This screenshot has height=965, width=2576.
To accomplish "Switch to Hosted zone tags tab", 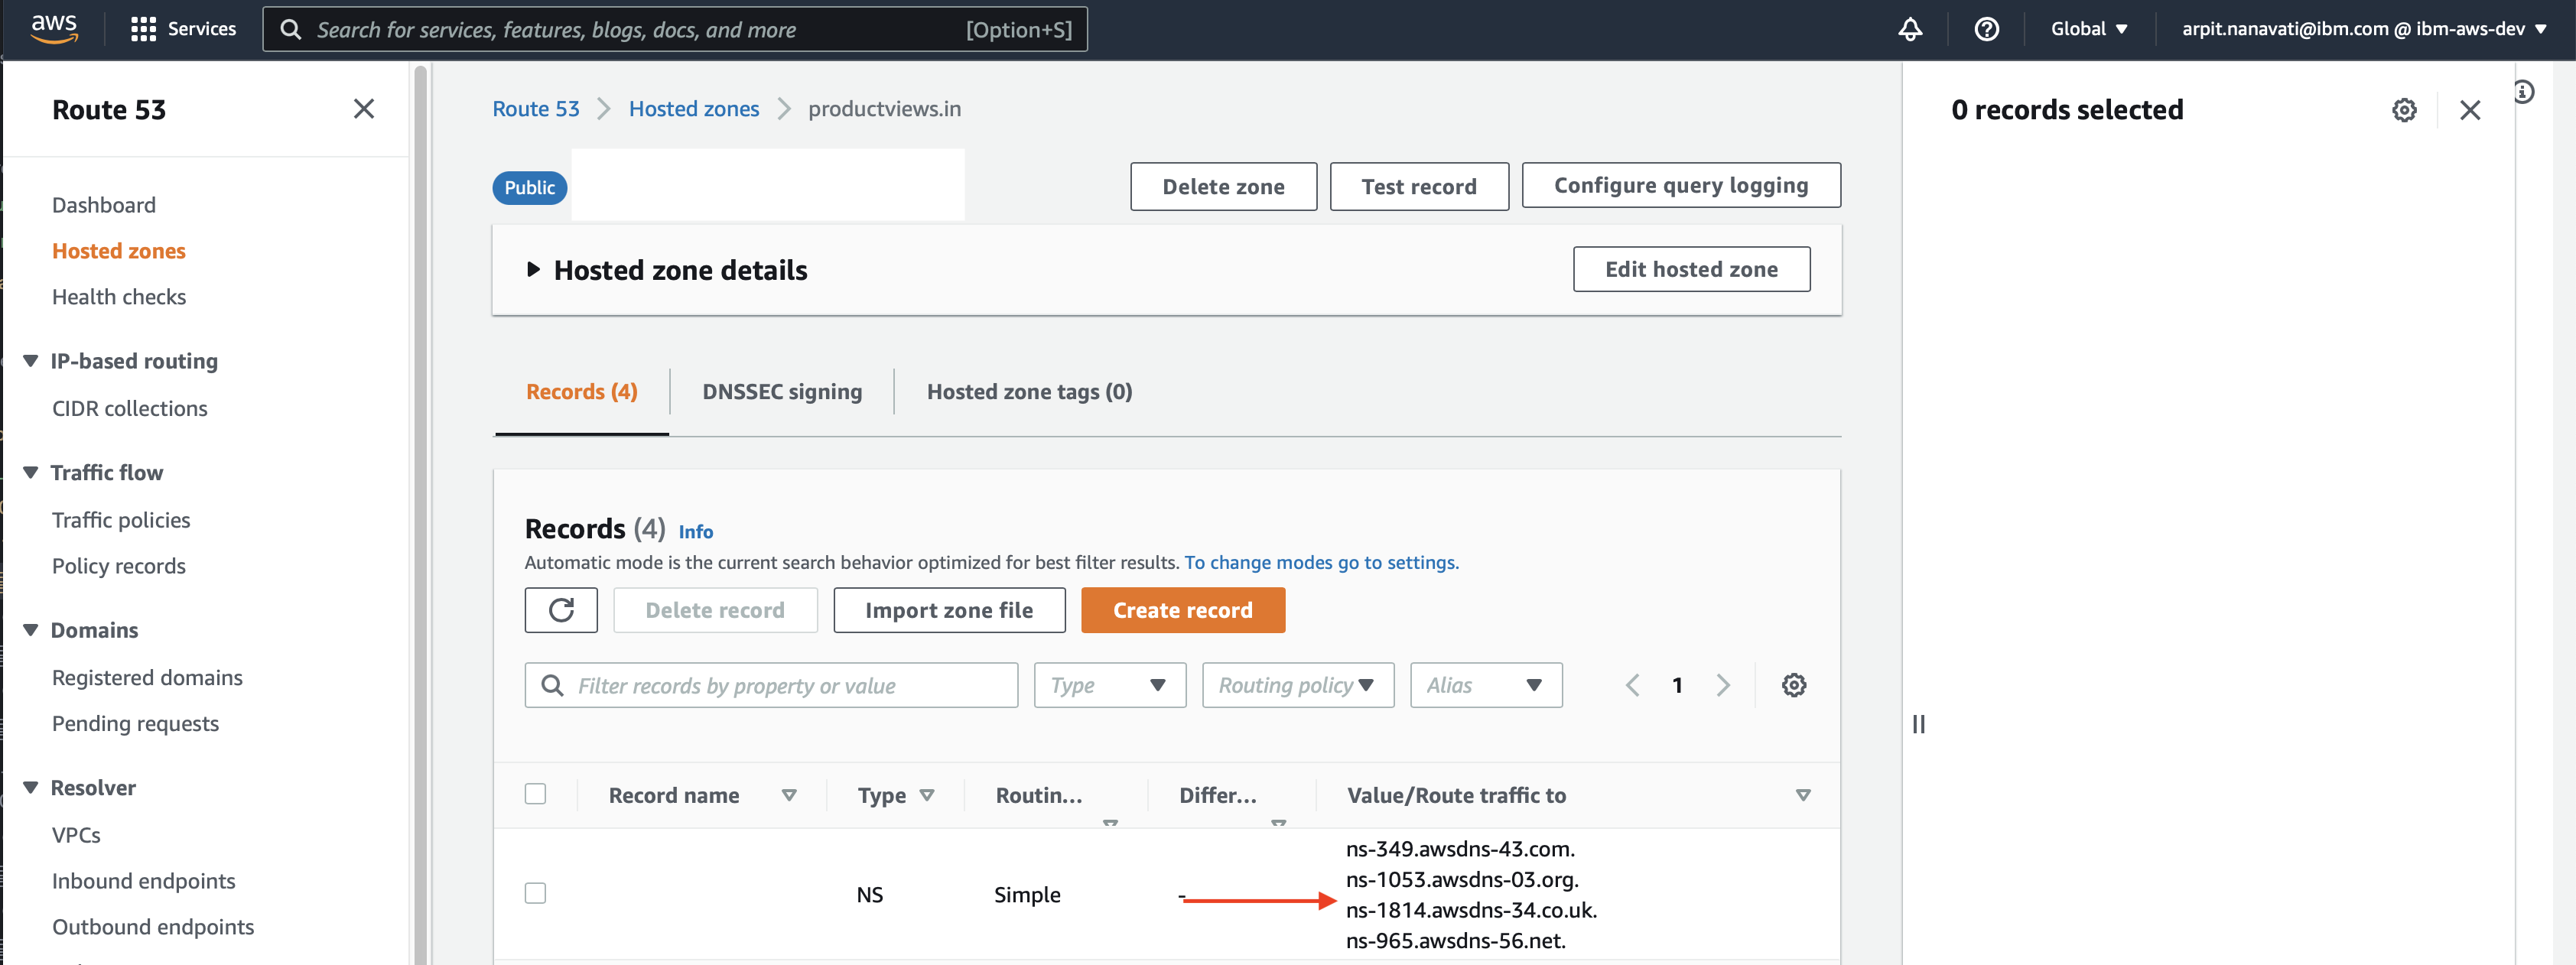I will (x=1029, y=392).
